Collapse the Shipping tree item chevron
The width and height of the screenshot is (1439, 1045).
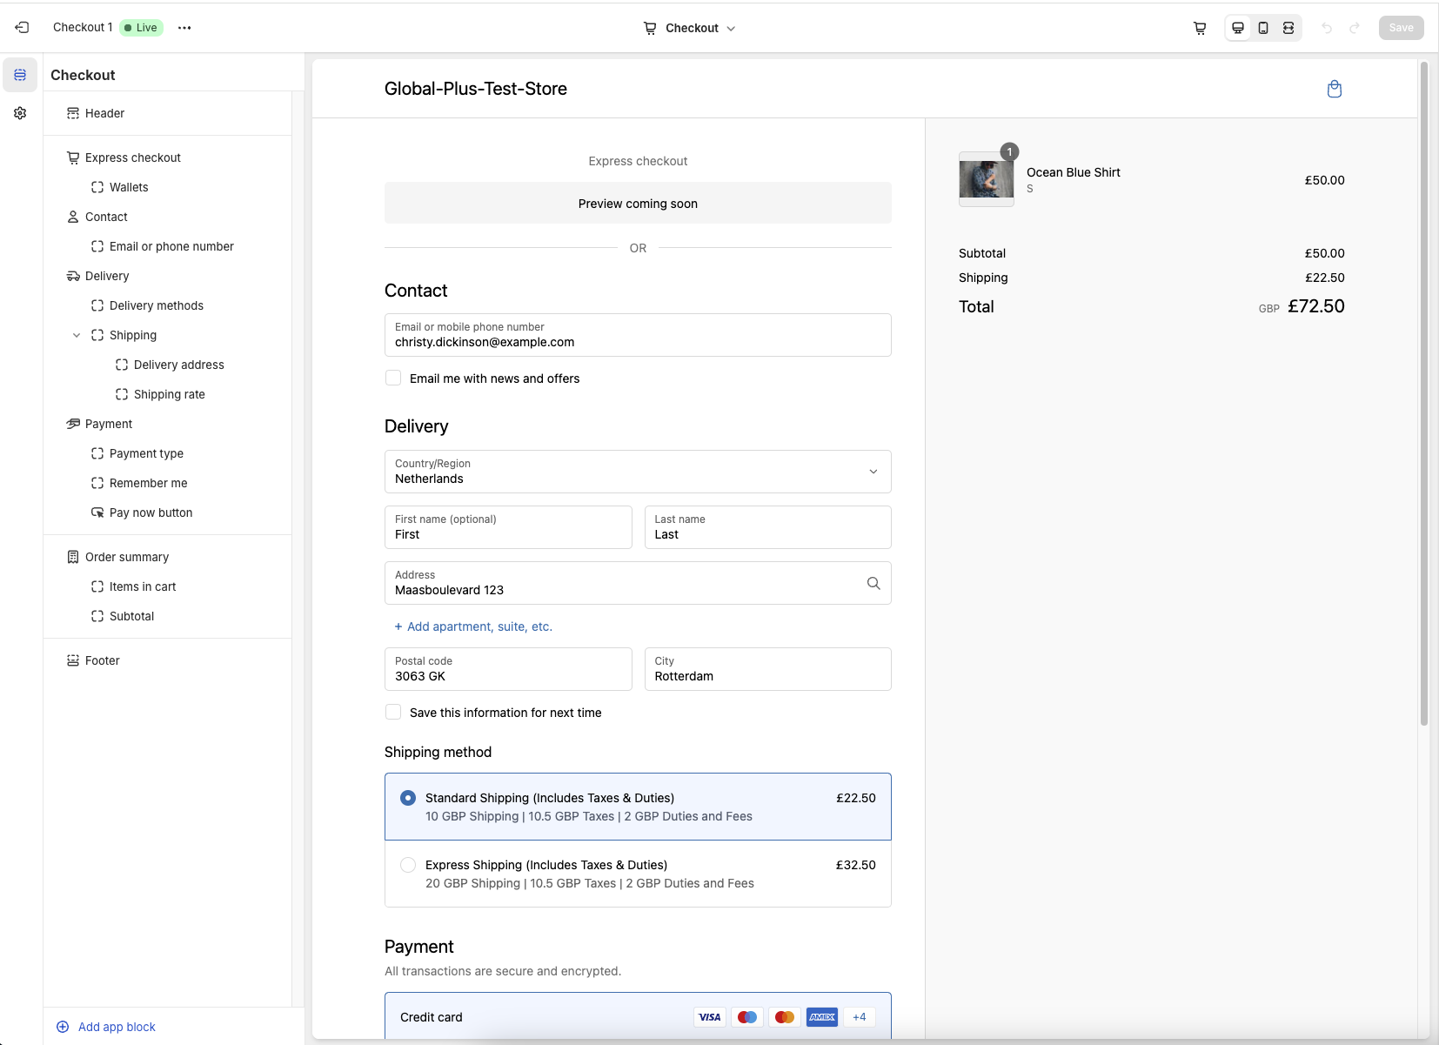[77, 335]
